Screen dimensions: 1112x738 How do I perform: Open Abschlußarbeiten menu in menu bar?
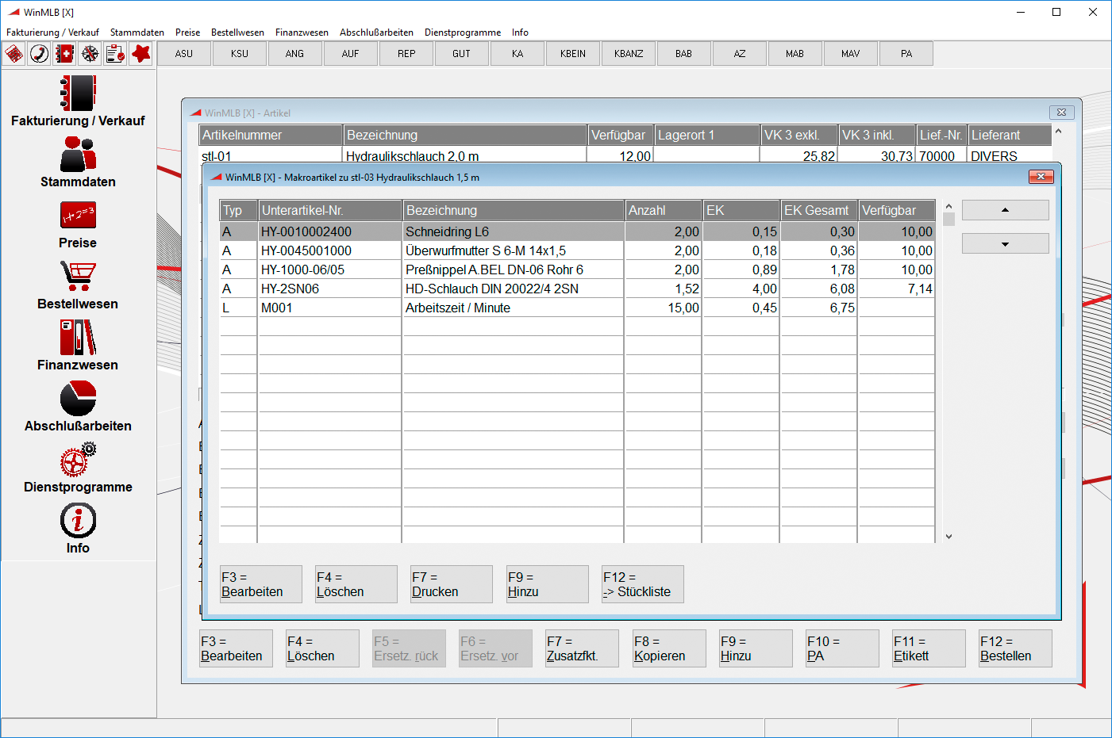click(x=376, y=33)
